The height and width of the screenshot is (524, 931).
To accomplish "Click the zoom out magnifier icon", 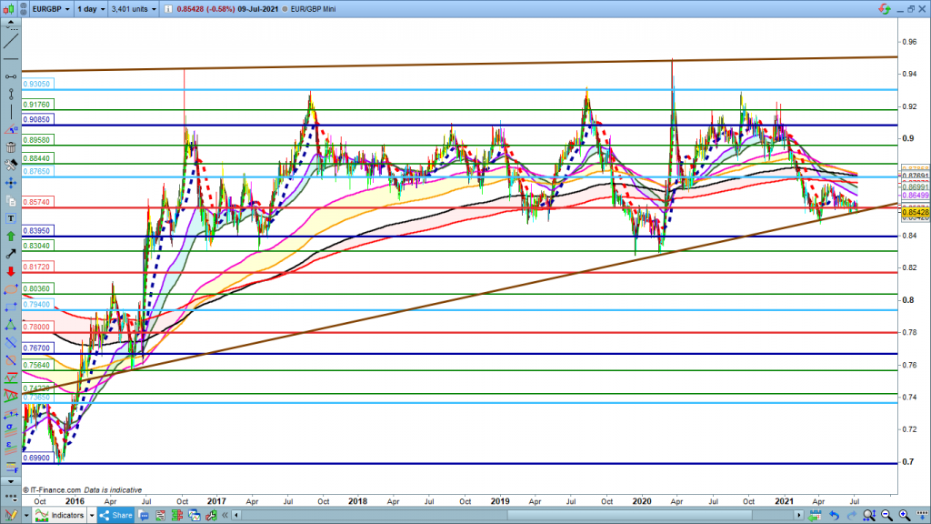I will click(x=887, y=516).
